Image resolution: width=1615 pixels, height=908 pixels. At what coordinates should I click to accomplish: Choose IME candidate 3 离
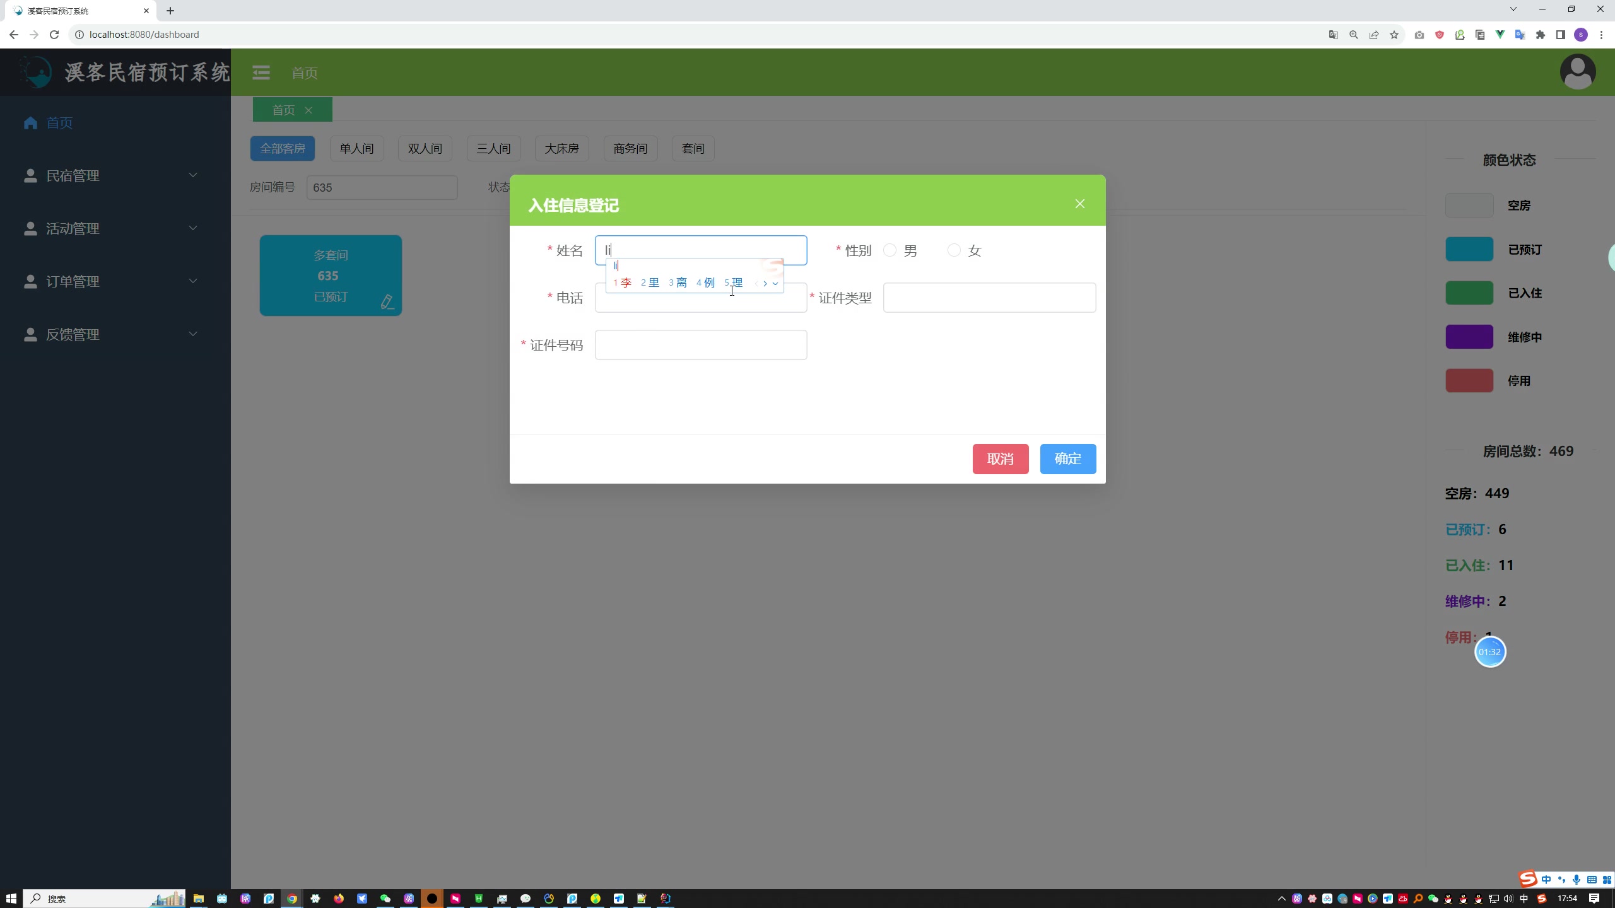[678, 282]
